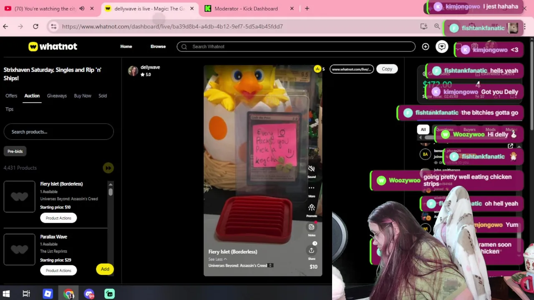The width and height of the screenshot is (534, 300).
Task: Open Browse in Whatnot navigation
Action: point(158,47)
